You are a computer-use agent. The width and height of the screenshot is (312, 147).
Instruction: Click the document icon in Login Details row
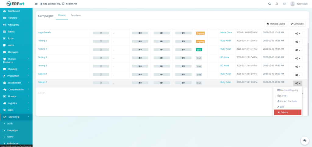pyautogui.click(x=101, y=33)
